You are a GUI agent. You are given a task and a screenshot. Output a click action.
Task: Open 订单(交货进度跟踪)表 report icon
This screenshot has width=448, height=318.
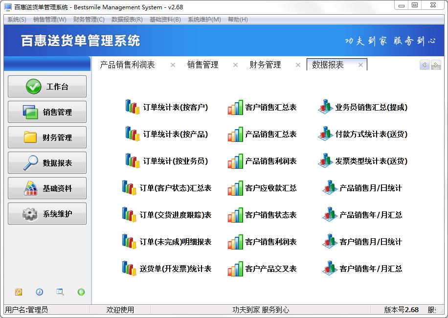(x=129, y=215)
